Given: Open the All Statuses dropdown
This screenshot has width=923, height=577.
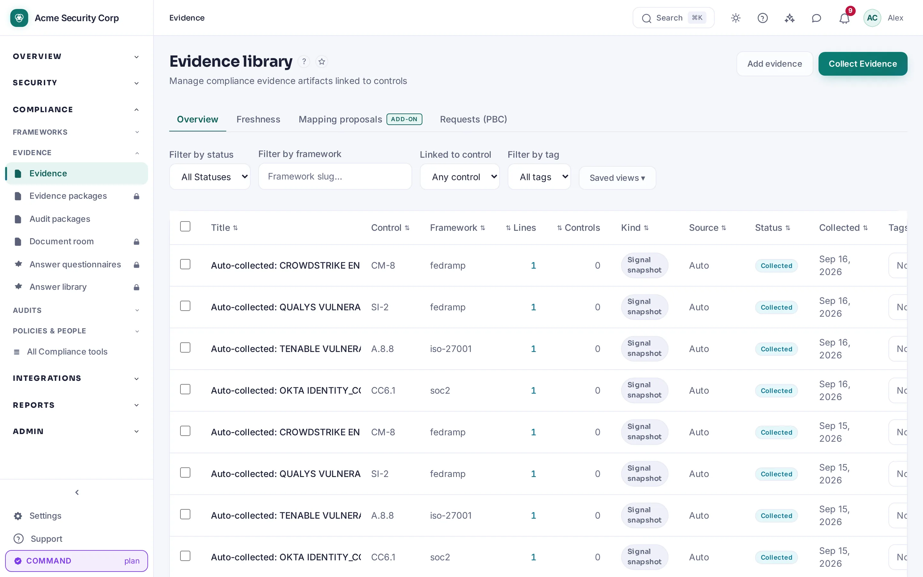Looking at the screenshot, I should click(210, 177).
